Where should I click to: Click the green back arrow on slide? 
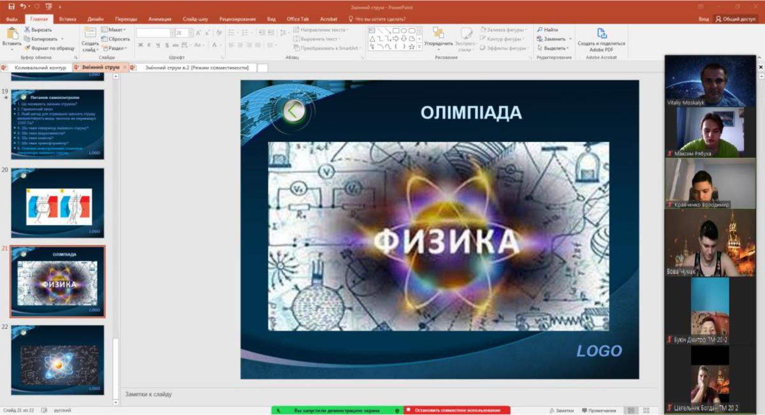[293, 111]
